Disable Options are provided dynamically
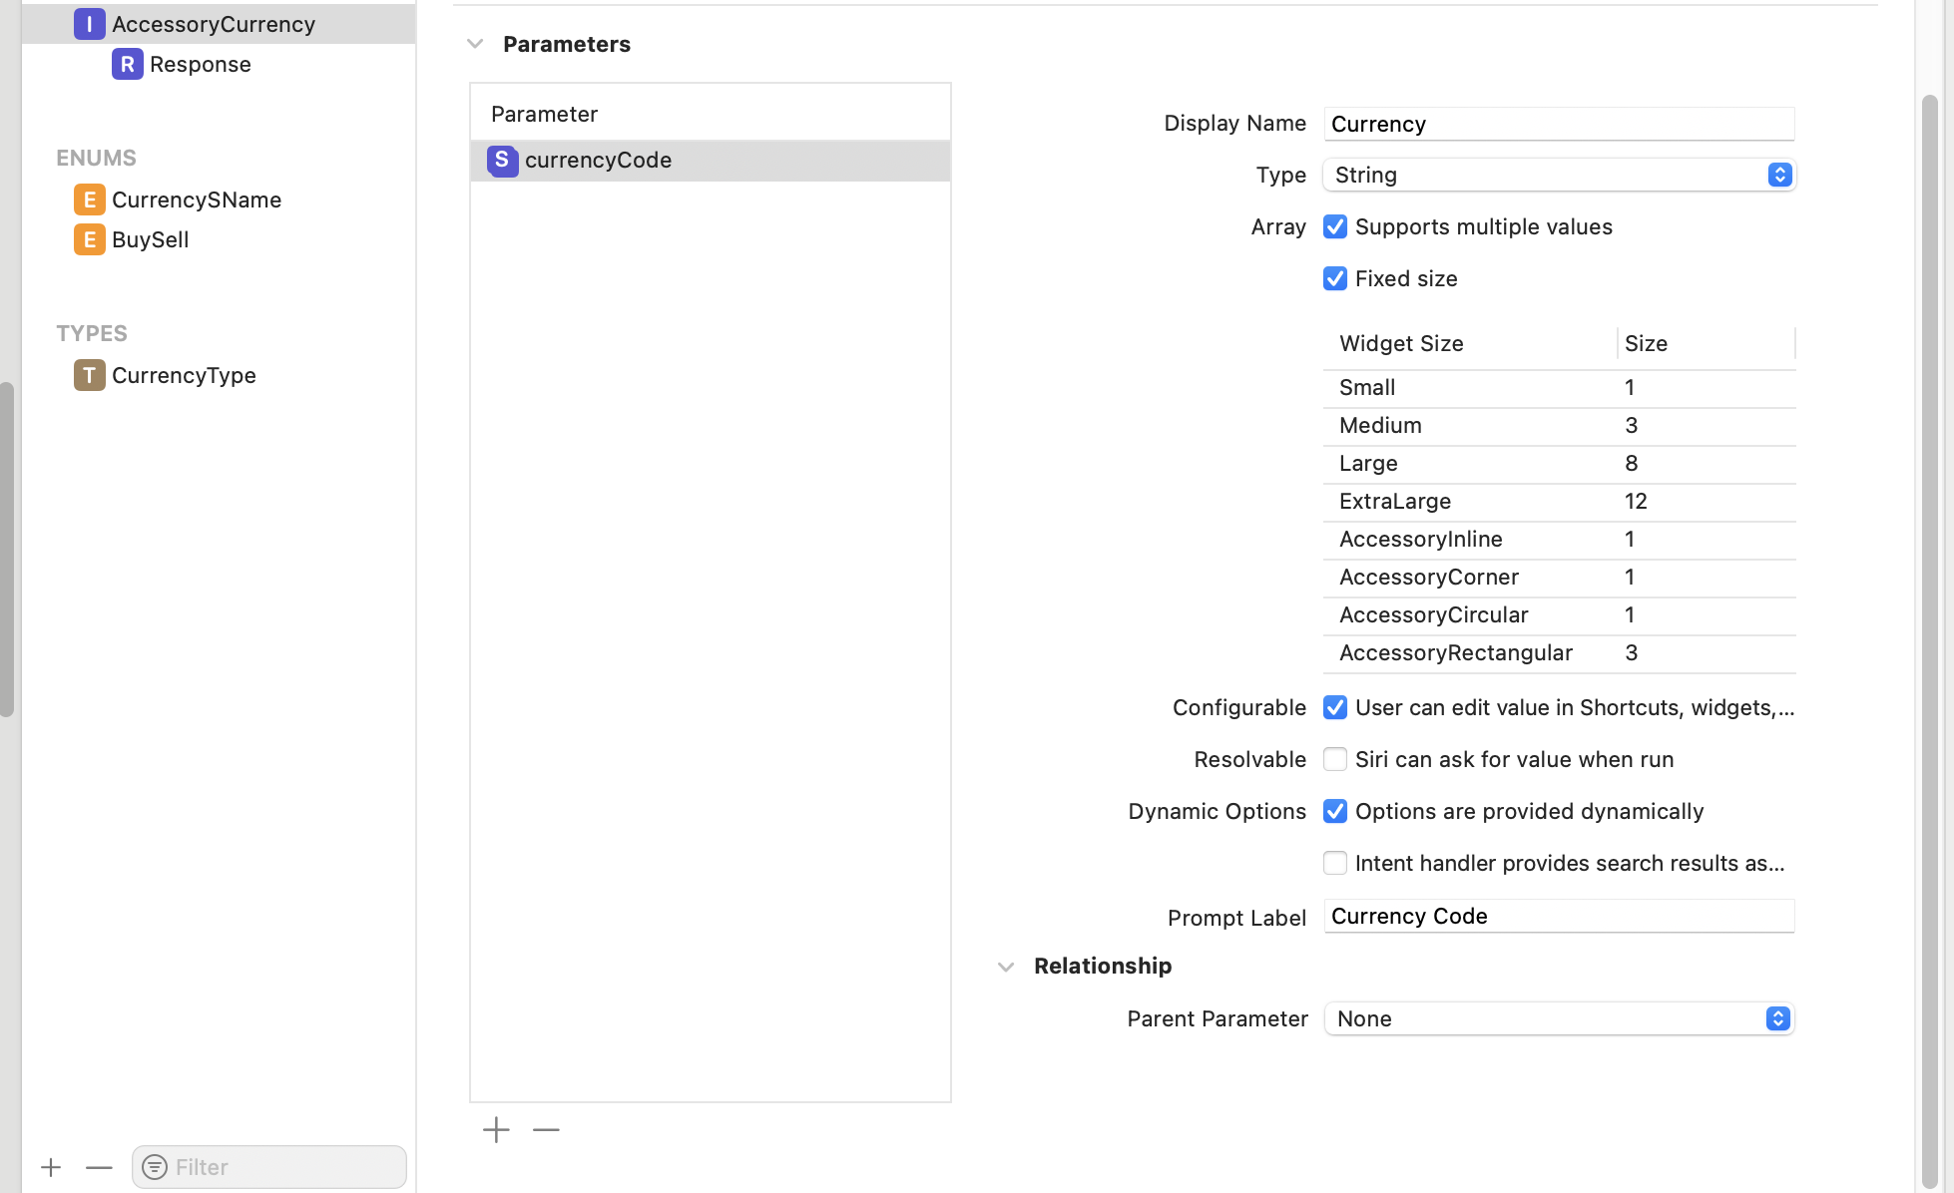 [1334, 811]
